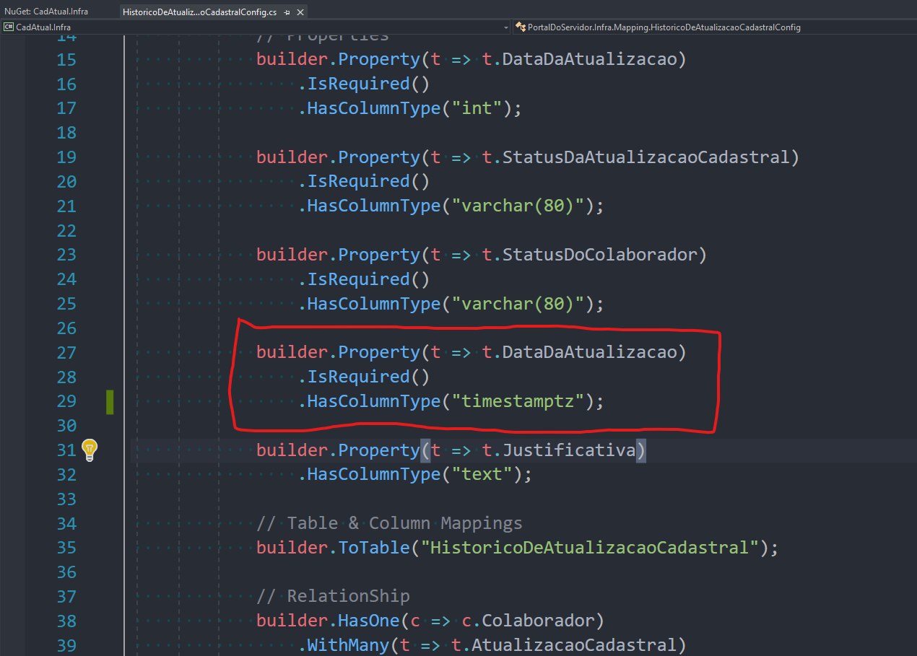Viewport: 917px width, 656px height.
Task: Click line number 35 in the gutter
Action: pyautogui.click(x=66, y=548)
